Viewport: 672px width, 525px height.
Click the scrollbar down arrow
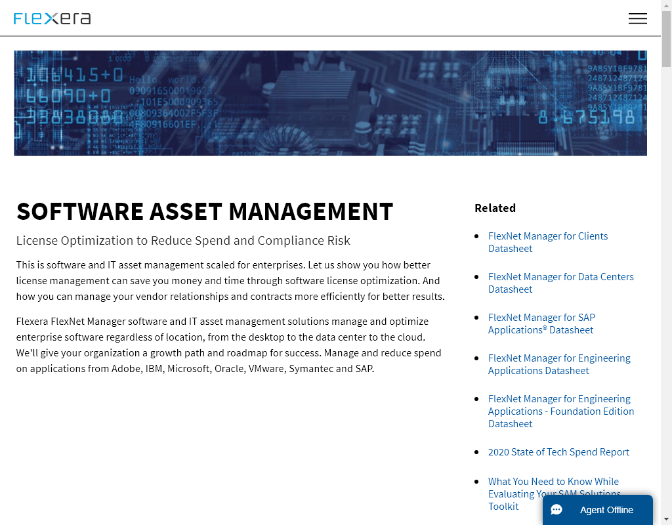[x=666, y=520]
